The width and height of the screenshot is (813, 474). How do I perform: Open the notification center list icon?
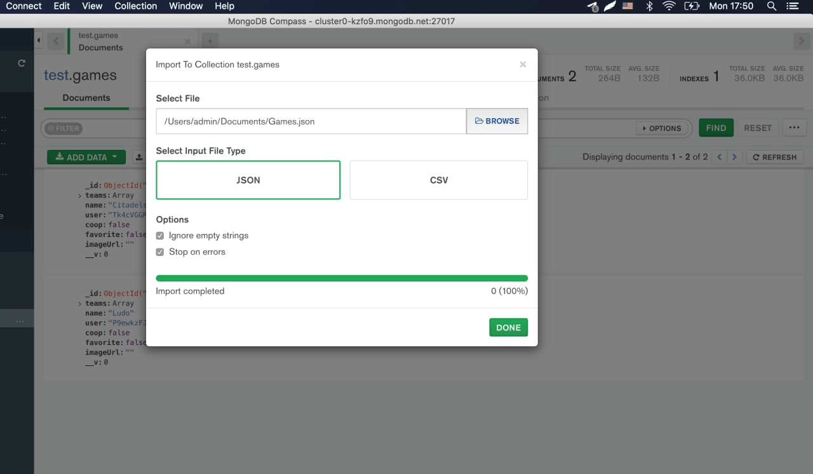792,6
